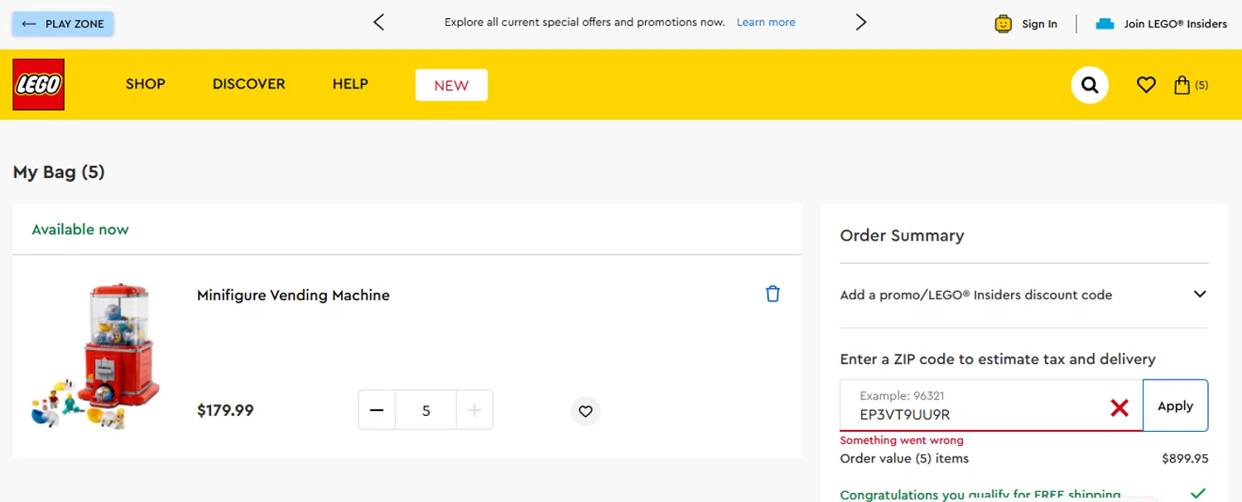Viewport: 1242px width, 502px height.
Task: Go to previous promotion banner arrow
Action: click(378, 22)
